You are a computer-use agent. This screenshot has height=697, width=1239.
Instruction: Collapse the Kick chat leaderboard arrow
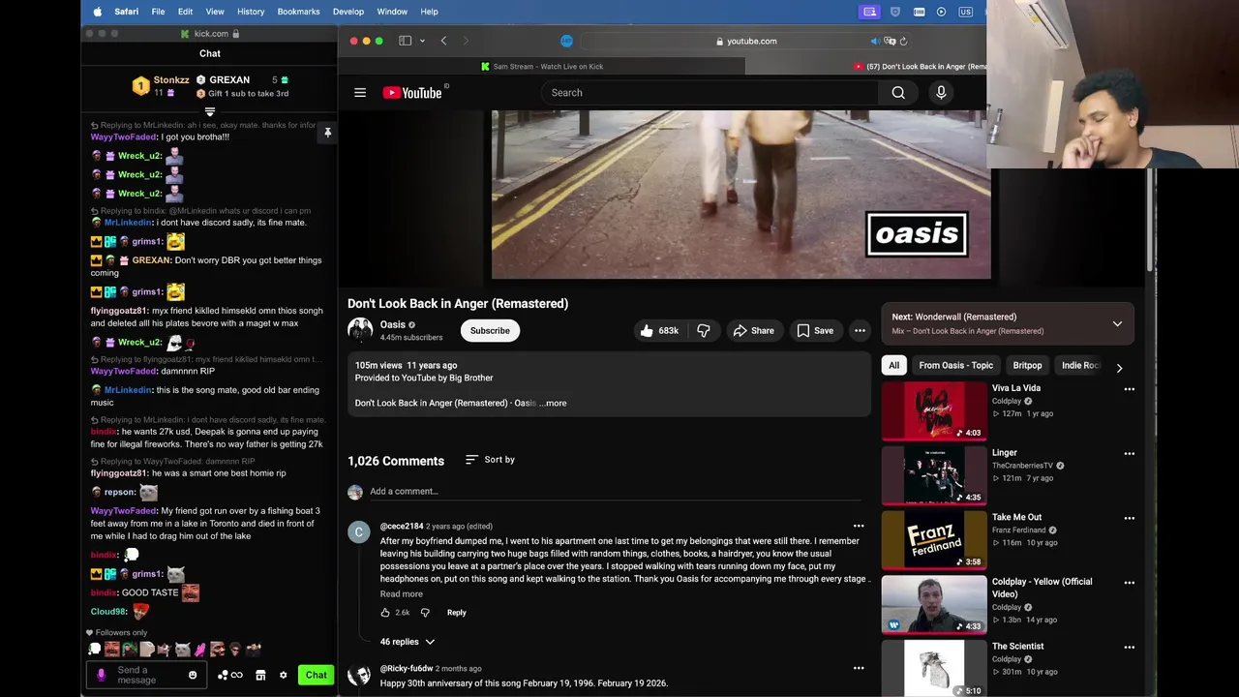point(209,112)
